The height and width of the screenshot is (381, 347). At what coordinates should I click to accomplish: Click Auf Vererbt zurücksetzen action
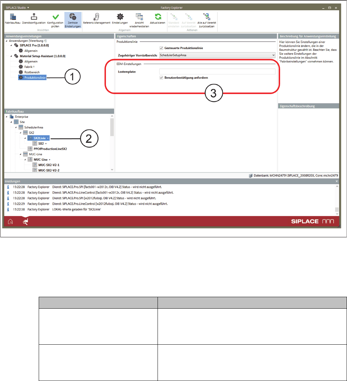pos(188,20)
